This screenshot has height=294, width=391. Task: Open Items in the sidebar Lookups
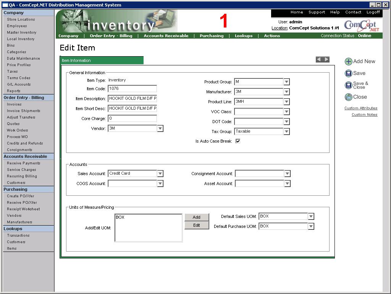point(12,248)
